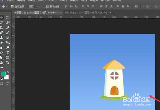
Task: Select the Rectangle shape tool
Action: coord(8,58)
